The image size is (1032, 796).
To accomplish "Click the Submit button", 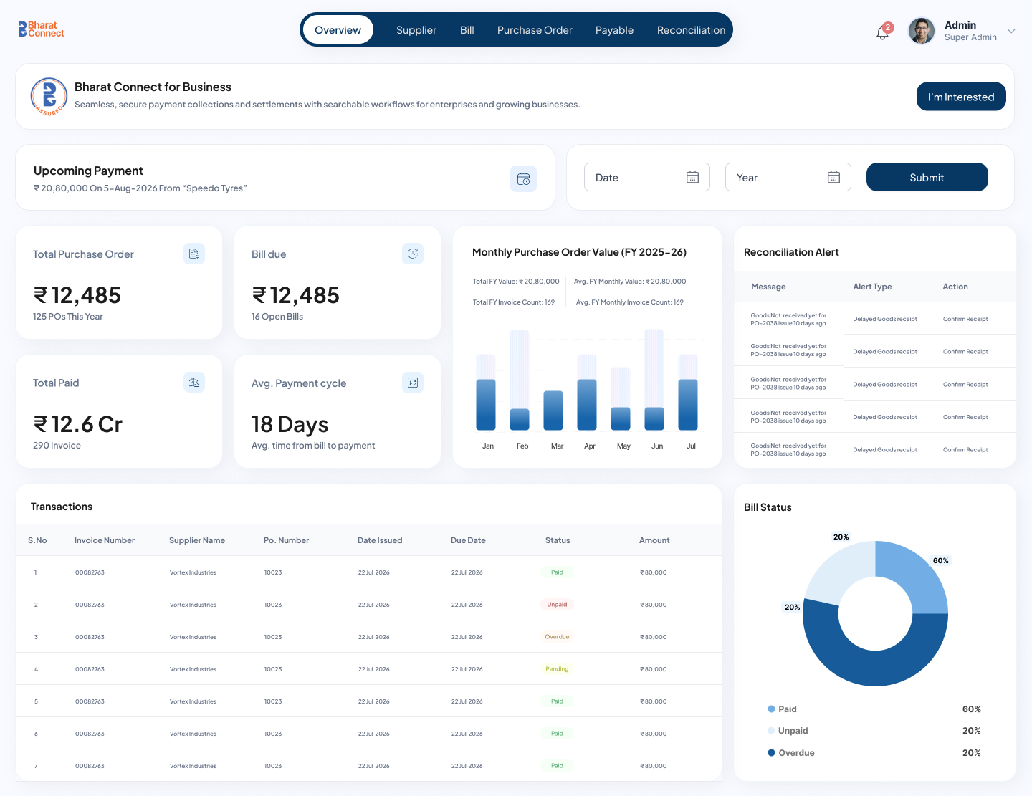I will click(927, 177).
